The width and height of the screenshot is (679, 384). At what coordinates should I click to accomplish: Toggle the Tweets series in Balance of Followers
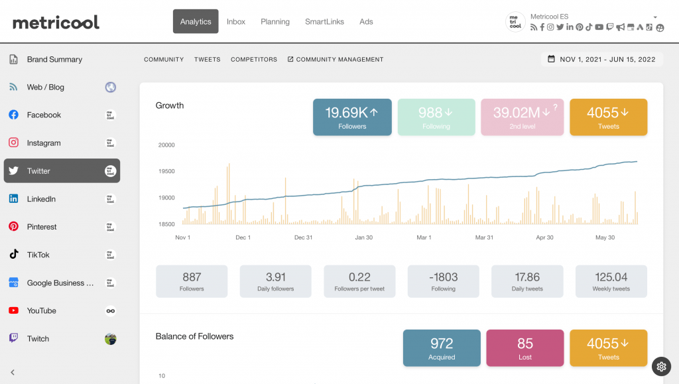click(609, 348)
